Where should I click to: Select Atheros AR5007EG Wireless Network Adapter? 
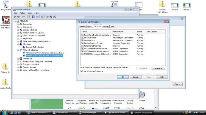click(x=45, y=53)
